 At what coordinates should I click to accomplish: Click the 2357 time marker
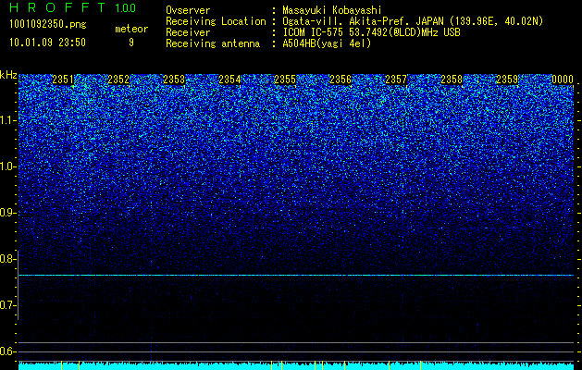pyautogui.click(x=396, y=80)
